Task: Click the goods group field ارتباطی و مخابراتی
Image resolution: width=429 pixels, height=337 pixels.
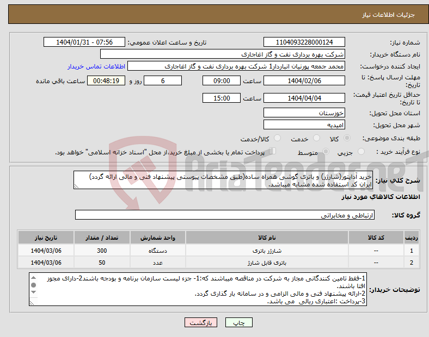Action: pyautogui.click(x=225, y=215)
